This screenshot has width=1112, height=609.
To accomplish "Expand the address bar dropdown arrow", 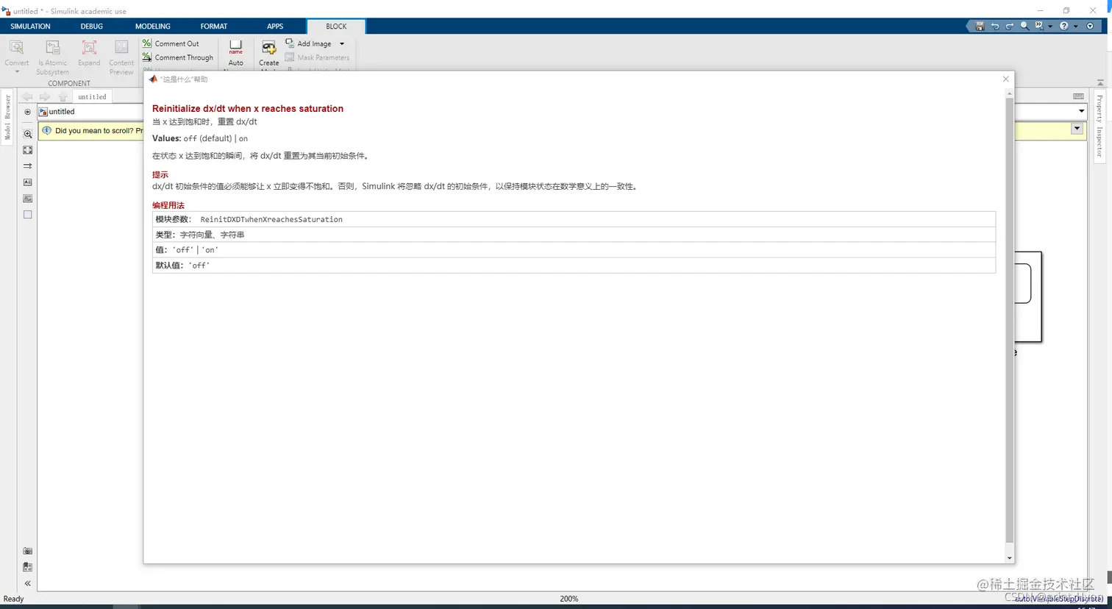I will (x=1081, y=112).
